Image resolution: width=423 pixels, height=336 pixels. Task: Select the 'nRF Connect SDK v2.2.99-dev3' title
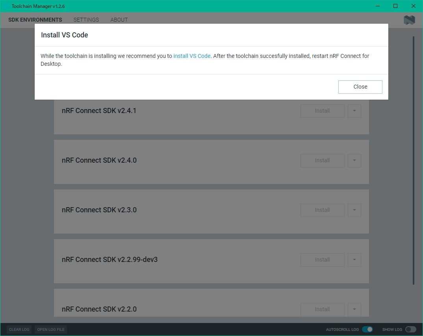(109, 260)
